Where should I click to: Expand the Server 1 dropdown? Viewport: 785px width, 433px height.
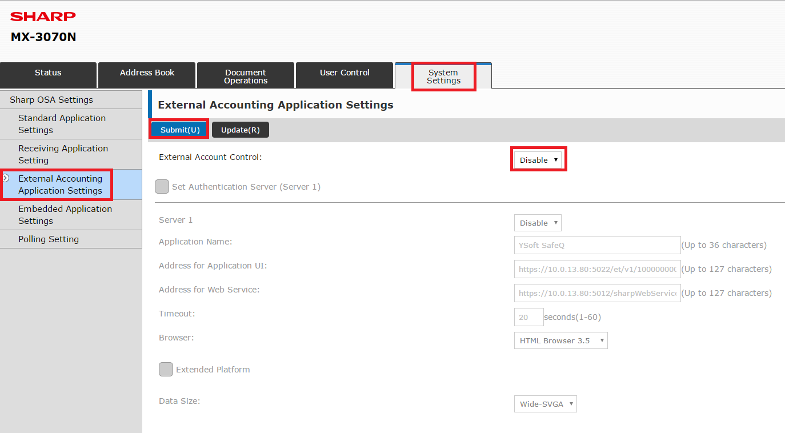pyautogui.click(x=538, y=223)
